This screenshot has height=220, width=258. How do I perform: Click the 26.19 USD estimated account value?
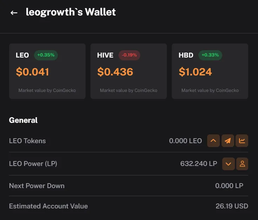tap(232, 206)
